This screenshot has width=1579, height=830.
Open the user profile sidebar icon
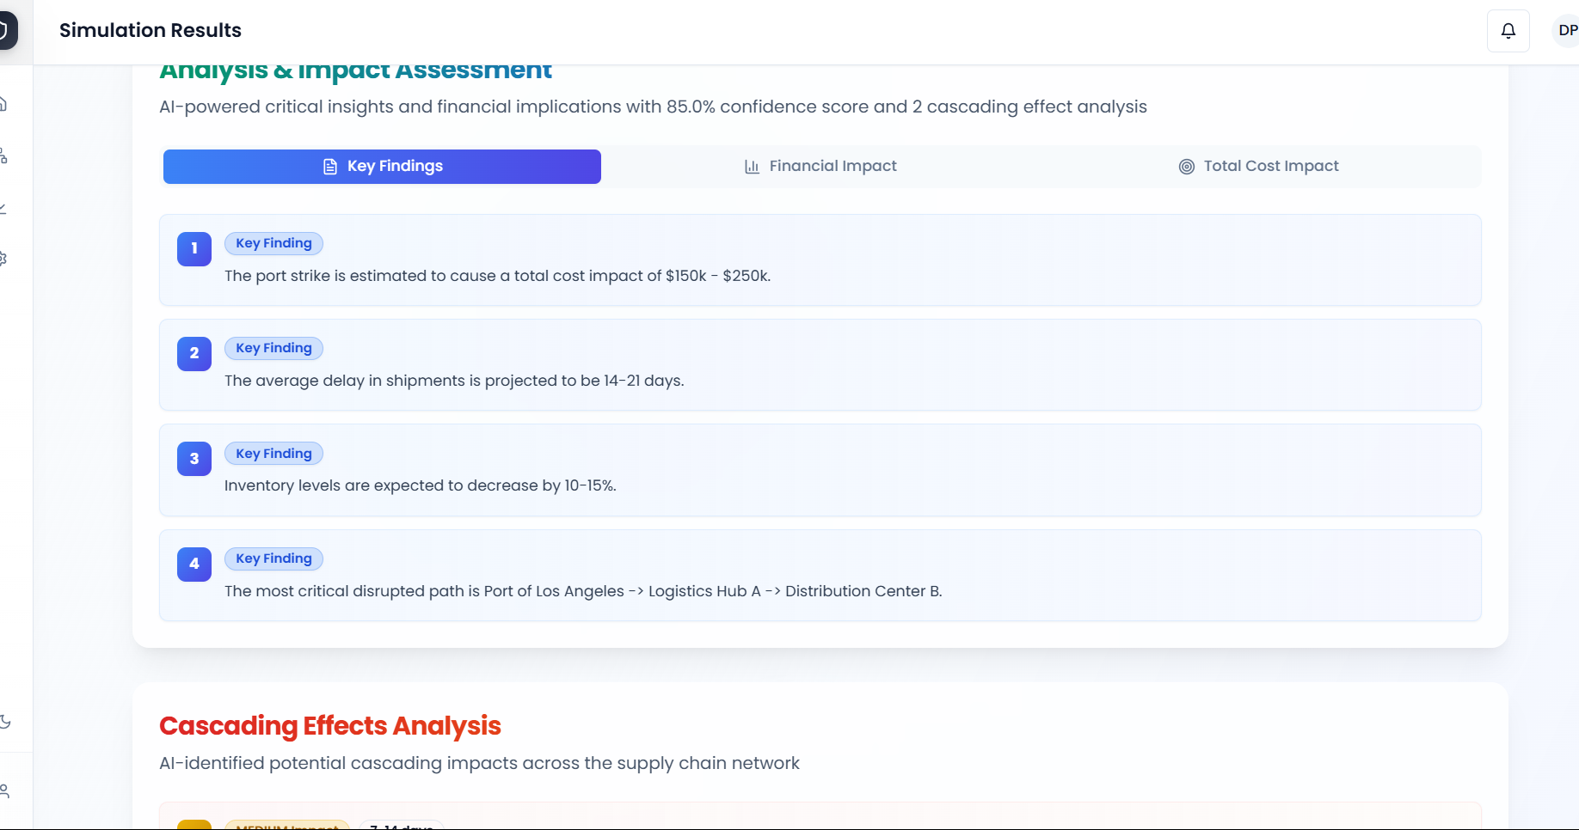[x=4, y=790]
